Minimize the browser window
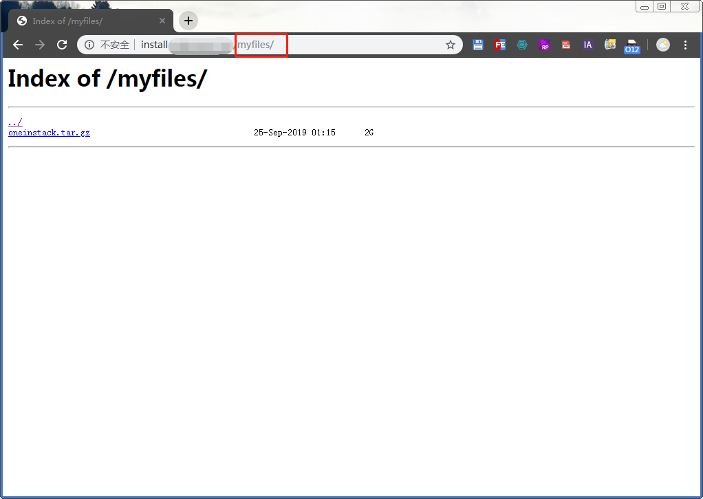The height and width of the screenshot is (499, 703). tap(645, 7)
